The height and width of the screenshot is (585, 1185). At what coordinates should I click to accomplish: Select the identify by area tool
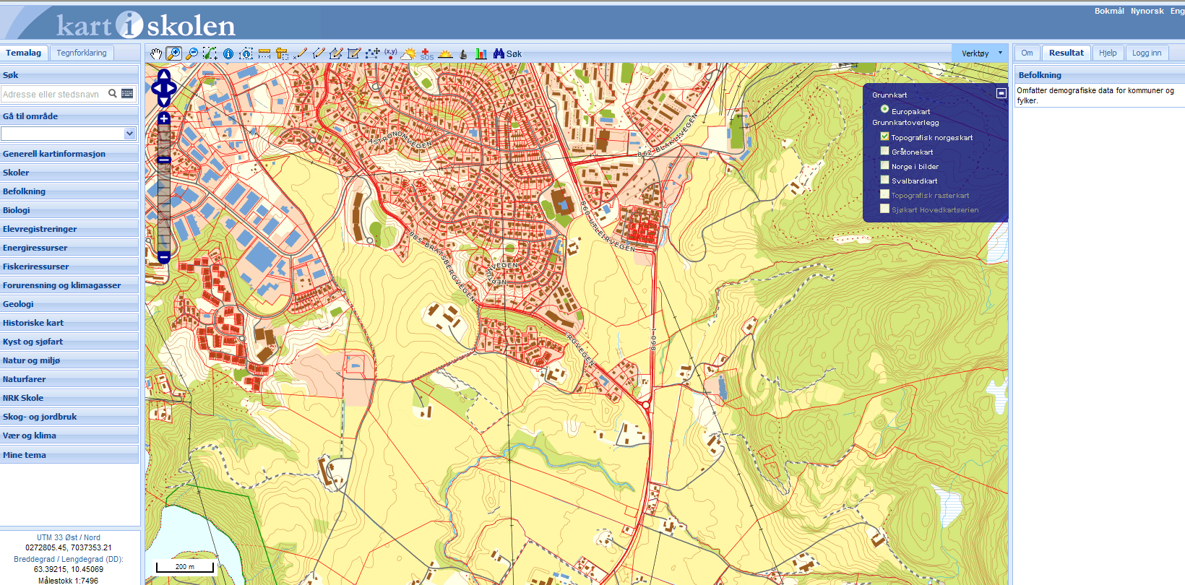(x=246, y=53)
